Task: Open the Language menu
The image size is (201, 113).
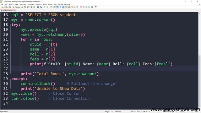Action: pyautogui.click(x=31, y=4)
